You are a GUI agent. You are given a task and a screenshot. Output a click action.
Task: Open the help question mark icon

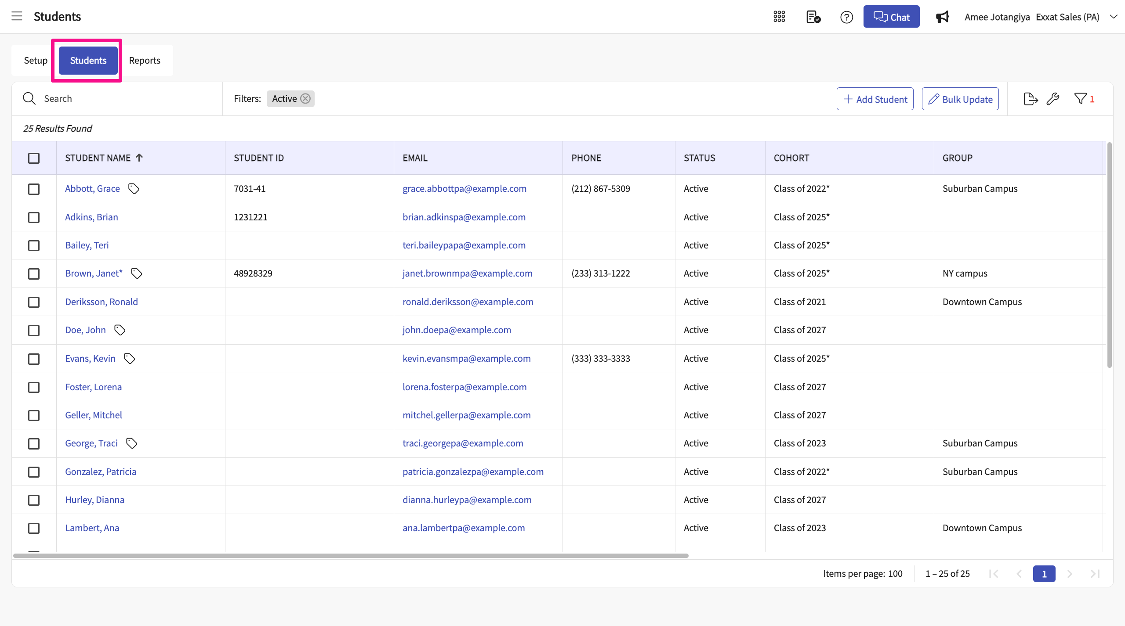(x=846, y=17)
